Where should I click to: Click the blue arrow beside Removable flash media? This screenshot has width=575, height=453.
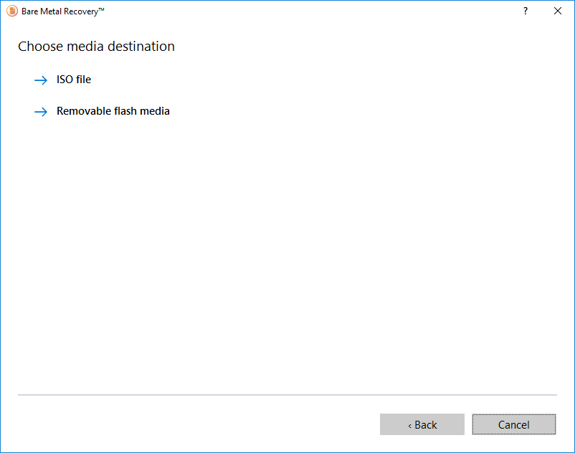40,112
